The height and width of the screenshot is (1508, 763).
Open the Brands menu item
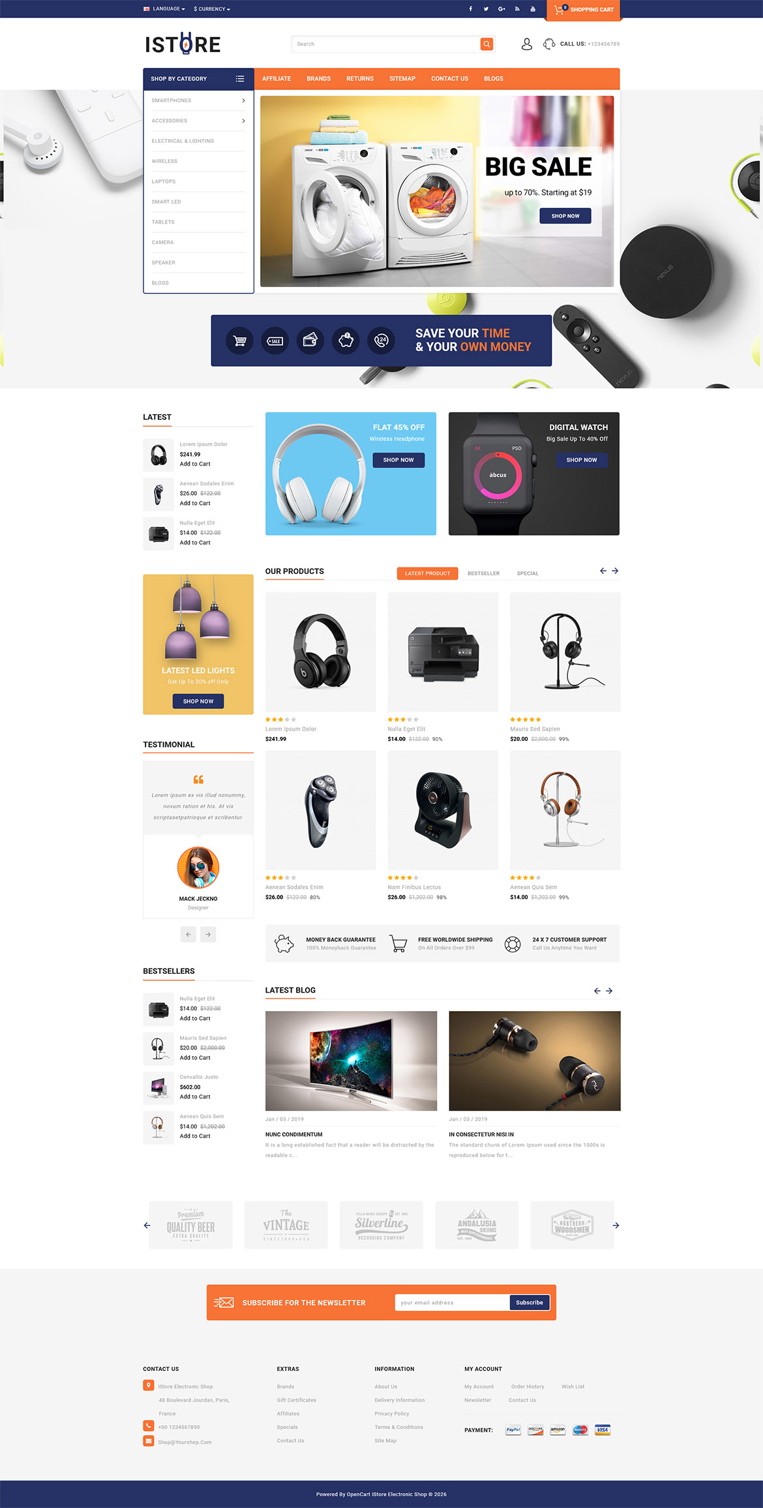[319, 78]
